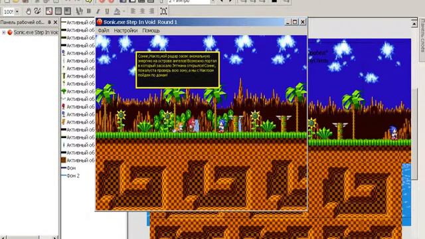Viewport: 425px width, 239px height.
Task: Click the font selection toolbar icon
Action: (79, 11)
